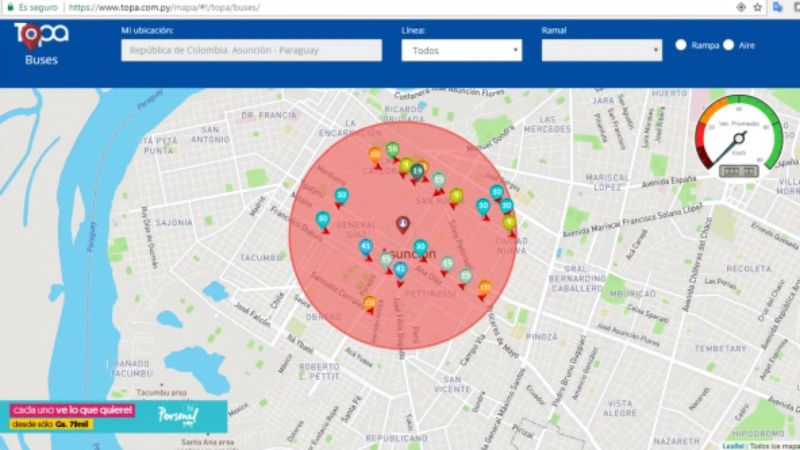Image resolution: width=800 pixels, height=450 pixels.
Task: Click the average speed gauge
Action: coord(738,132)
